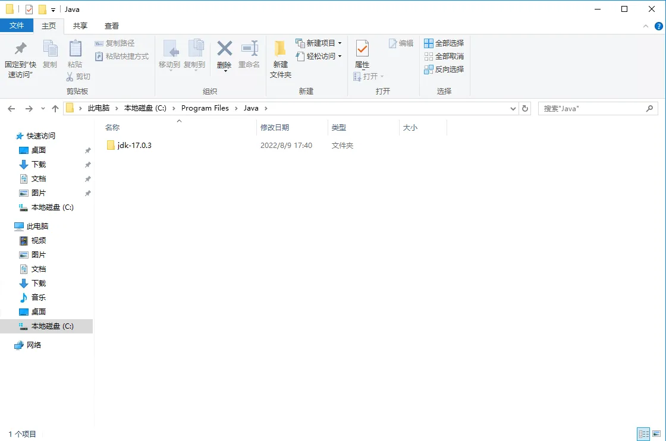Image resolution: width=666 pixels, height=441 pixels.
Task: Click the 固定到"快速访问" pin icon
Action: tap(20, 49)
